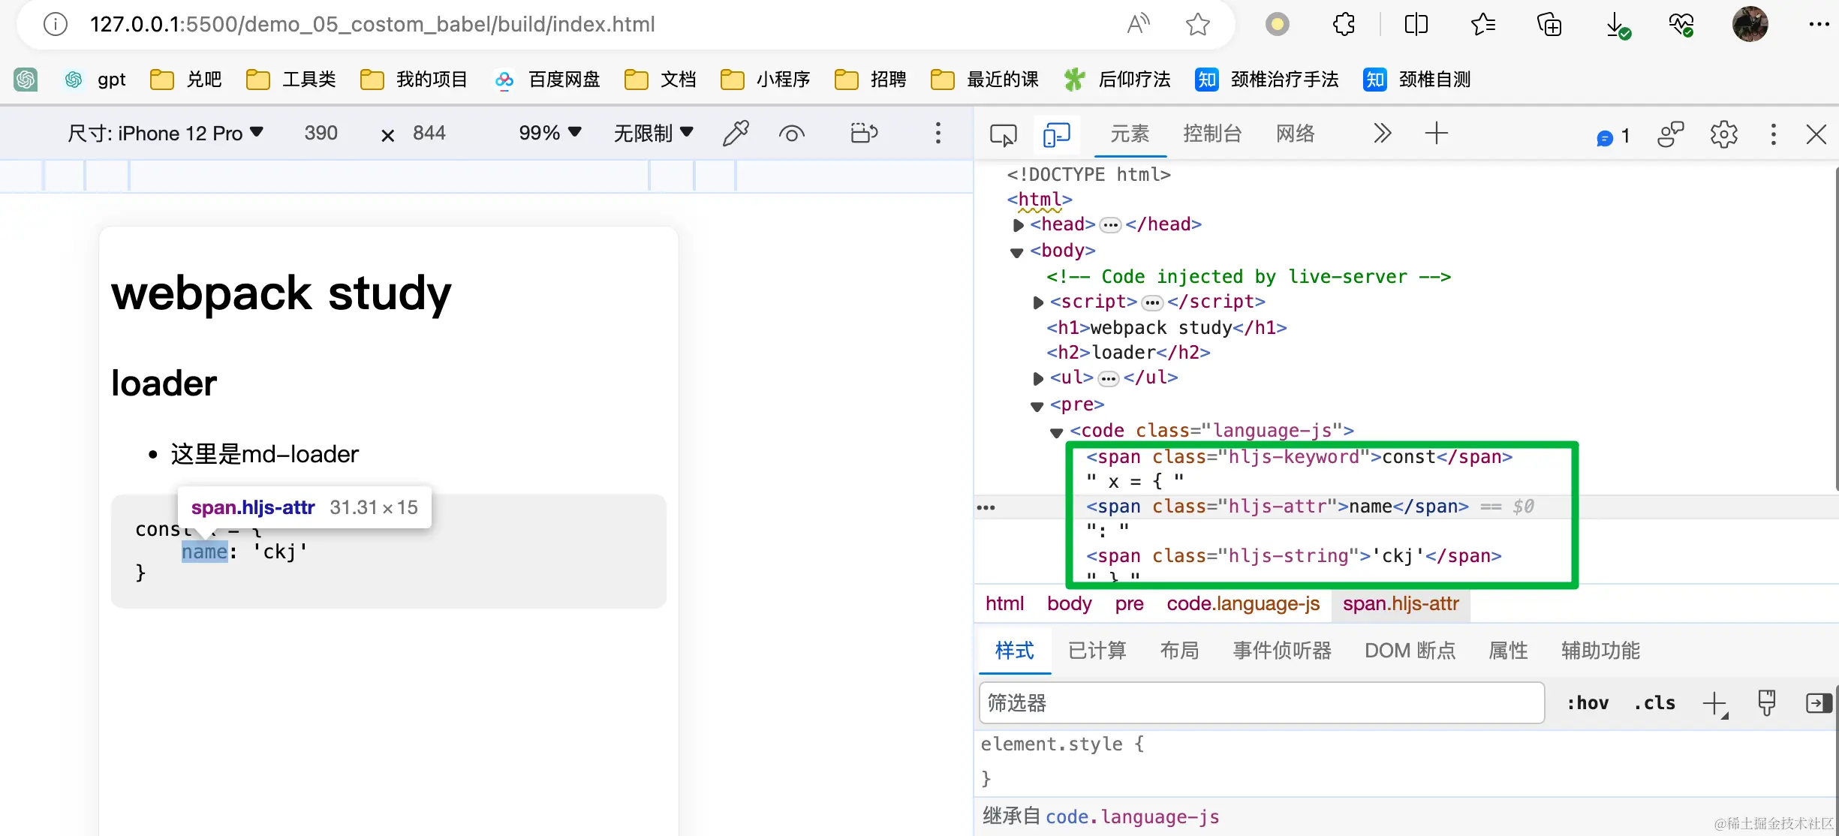
Task: Expand the ul element node
Action: (x=1038, y=378)
